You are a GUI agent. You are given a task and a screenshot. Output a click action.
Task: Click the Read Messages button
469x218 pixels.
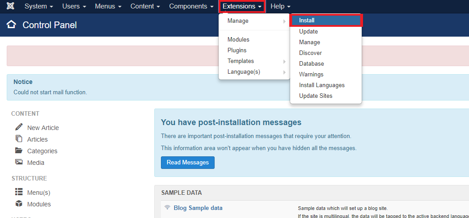[x=187, y=162]
